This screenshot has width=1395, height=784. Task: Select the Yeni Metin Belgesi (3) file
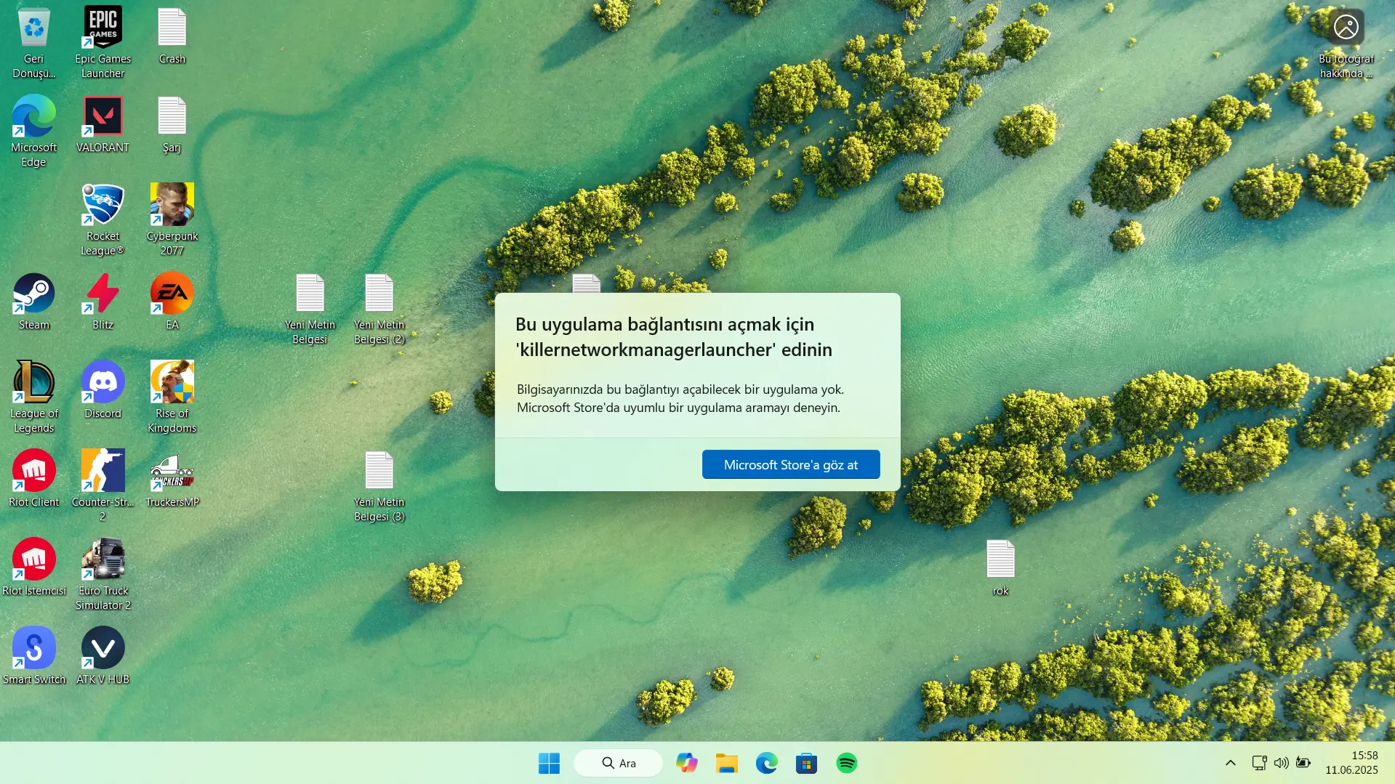pyautogui.click(x=379, y=486)
